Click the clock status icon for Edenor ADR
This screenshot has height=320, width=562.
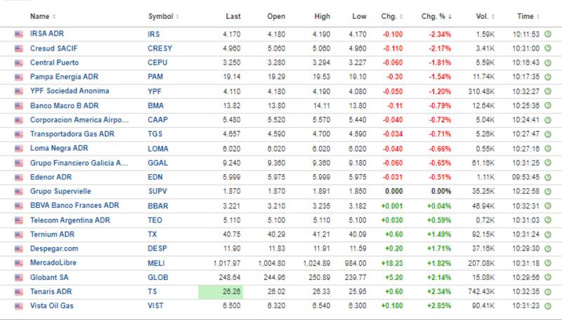point(547,177)
